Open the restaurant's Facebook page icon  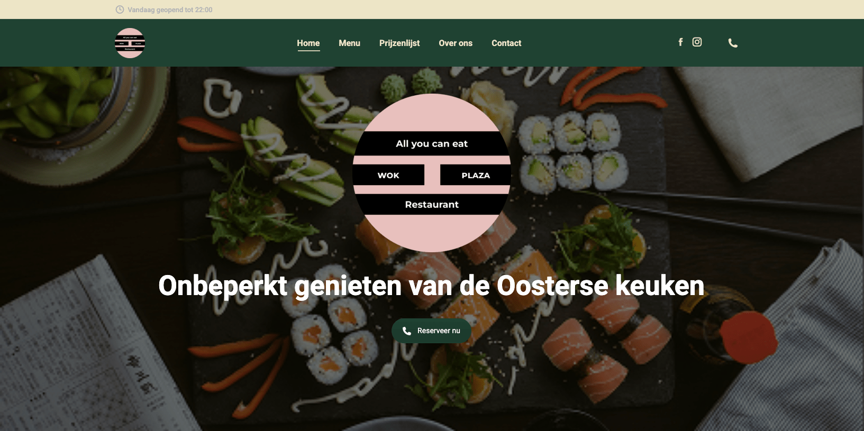[x=680, y=42]
